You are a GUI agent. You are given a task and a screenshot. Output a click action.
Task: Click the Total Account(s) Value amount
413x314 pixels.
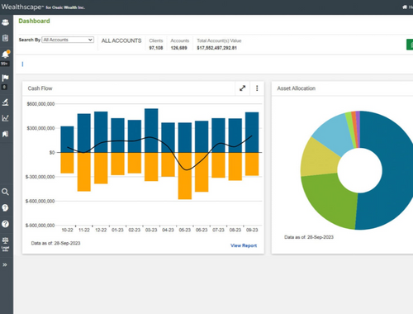[217, 48]
